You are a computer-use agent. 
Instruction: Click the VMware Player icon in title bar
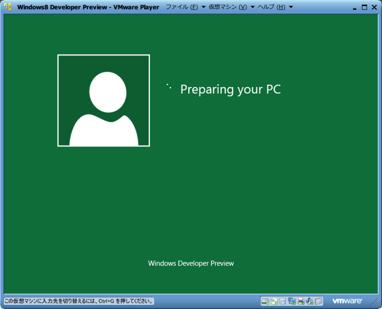click(x=8, y=7)
